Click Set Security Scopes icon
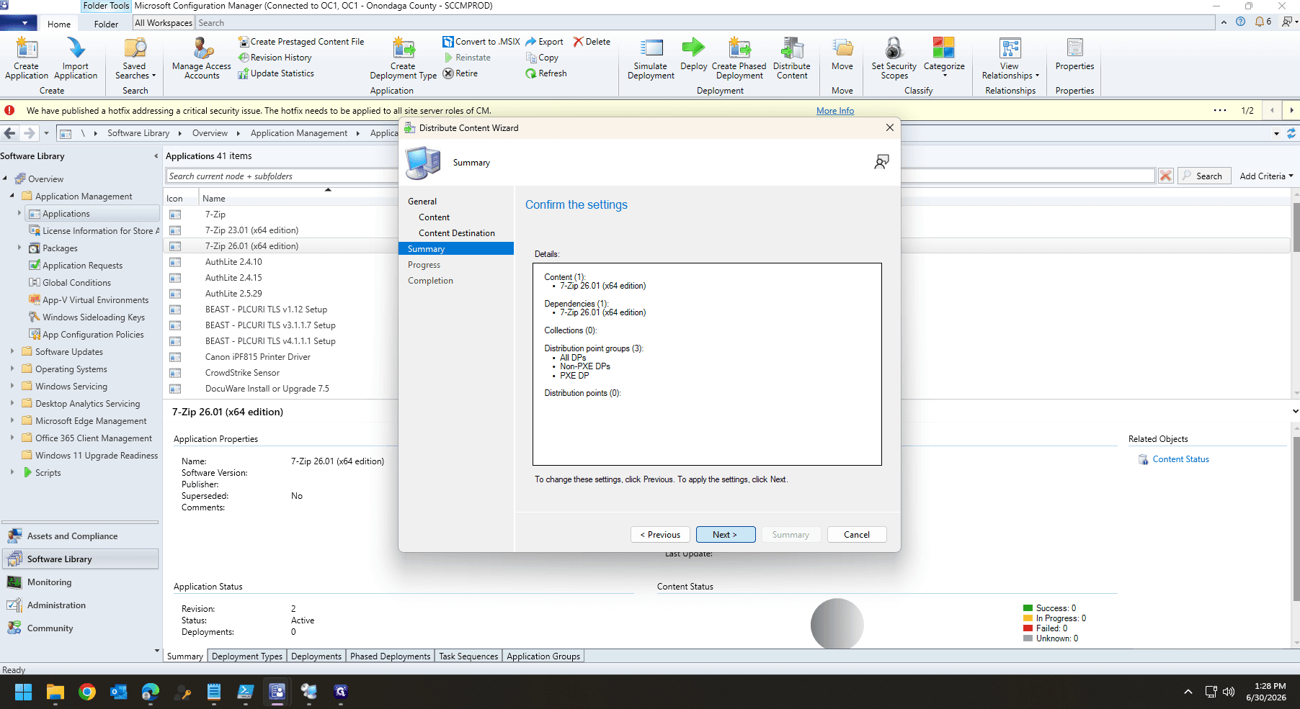 click(x=894, y=58)
